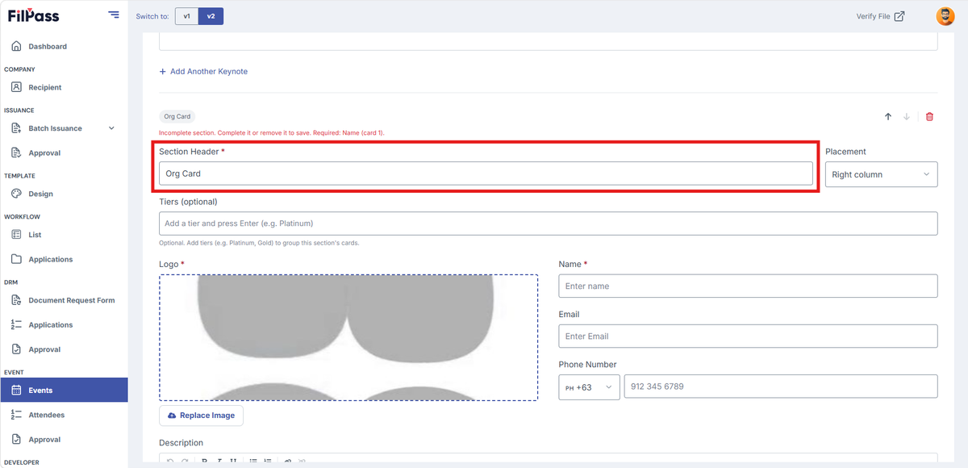Image resolution: width=968 pixels, height=468 pixels.
Task: Open the user avatar menu
Action: 945,16
